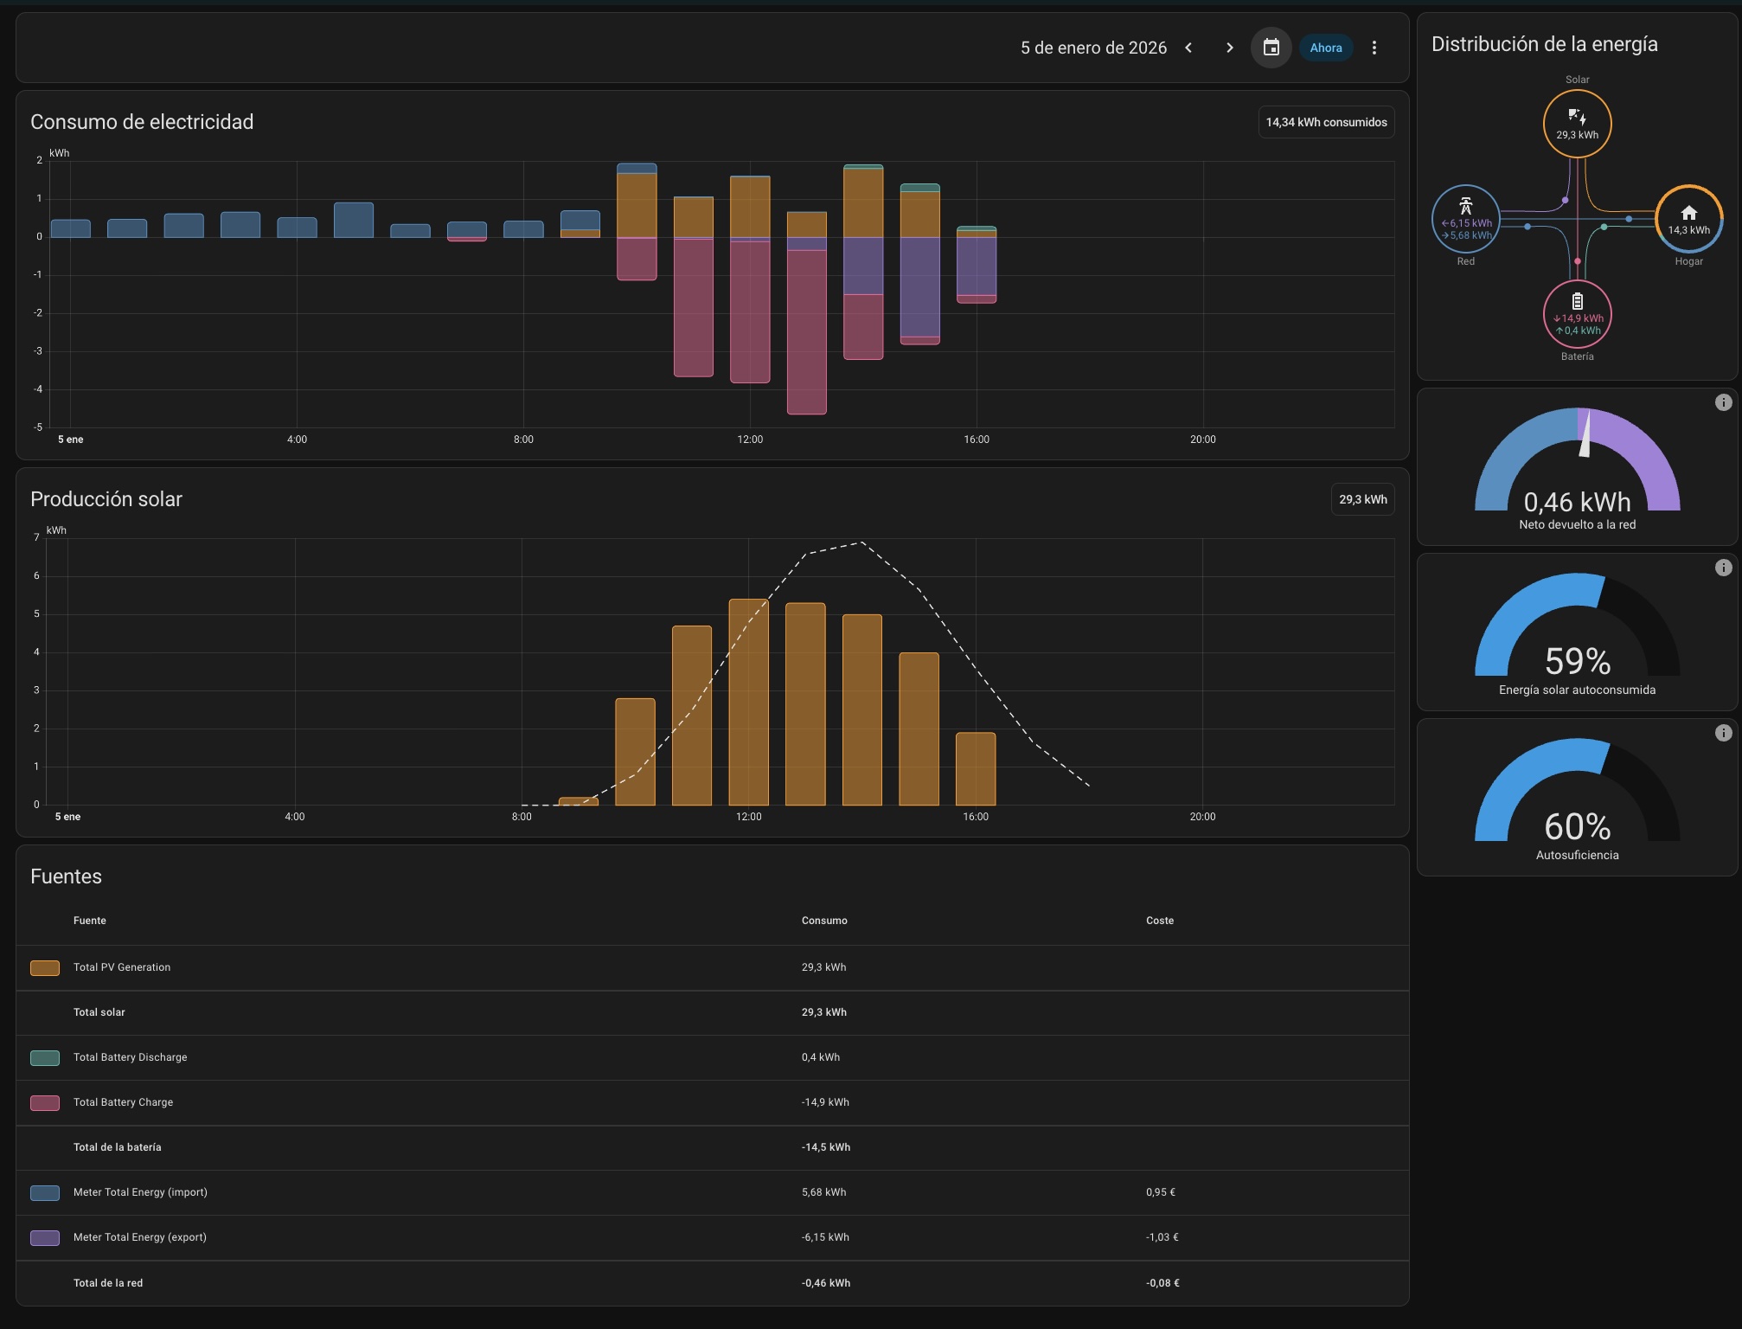
Task: Expand the date options with the next-day chevron
Action: [x=1229, y=48]
